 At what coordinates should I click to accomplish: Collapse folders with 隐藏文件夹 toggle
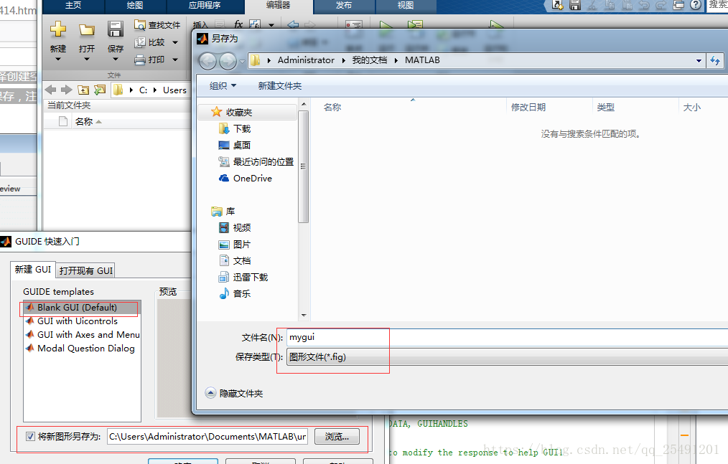(x=234, y=394)
